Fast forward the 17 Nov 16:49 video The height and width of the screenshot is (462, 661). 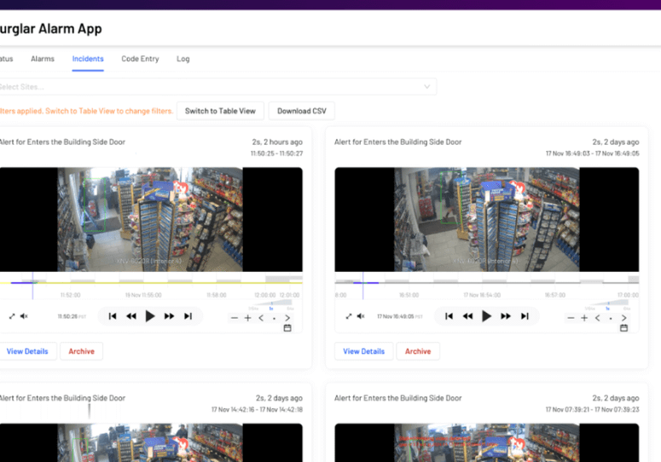(506, 316)
